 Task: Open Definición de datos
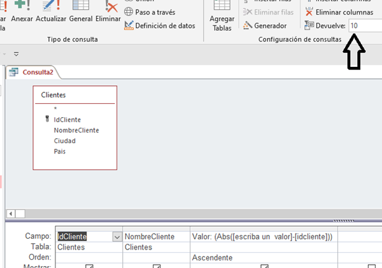[x=159, y=25]
